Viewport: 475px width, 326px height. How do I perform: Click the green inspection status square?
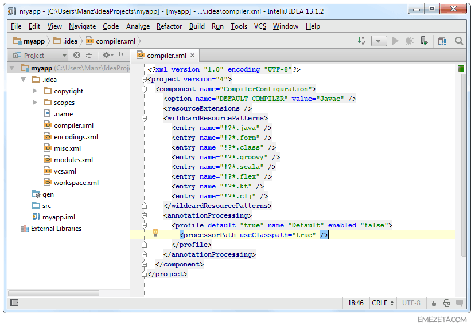(461, 69)
